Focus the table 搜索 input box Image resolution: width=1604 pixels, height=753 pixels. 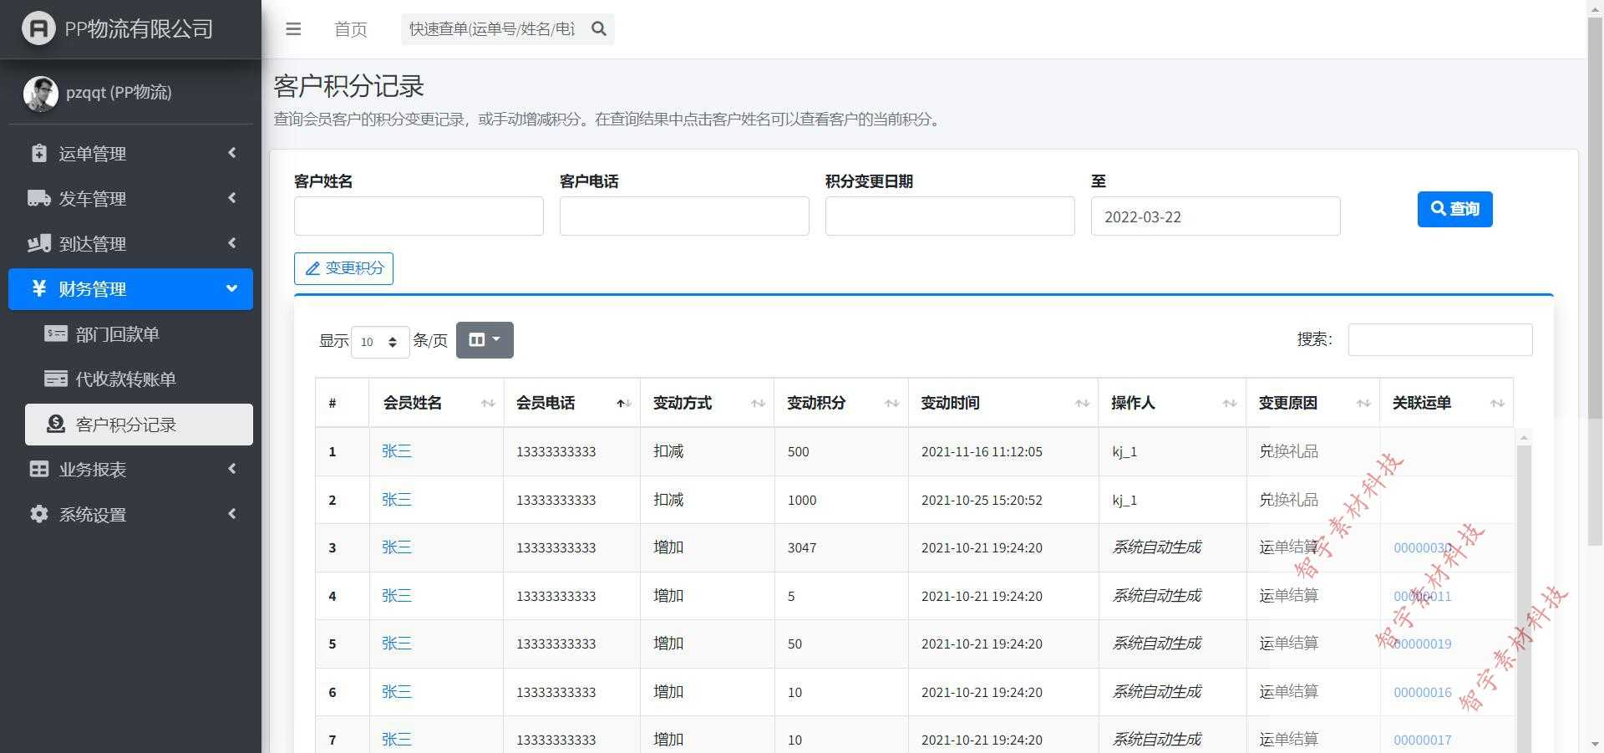(1440, 339)
